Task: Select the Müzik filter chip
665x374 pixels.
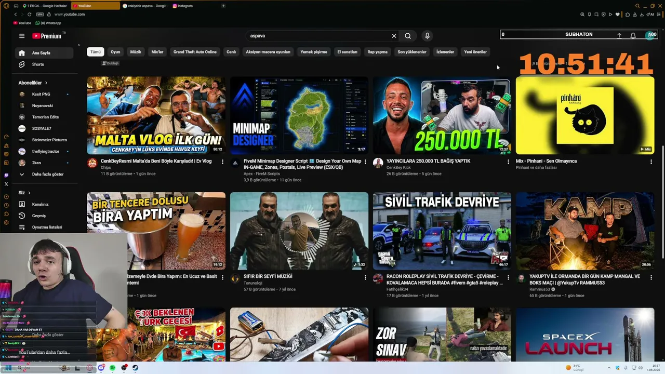Action: pos(136,52)
